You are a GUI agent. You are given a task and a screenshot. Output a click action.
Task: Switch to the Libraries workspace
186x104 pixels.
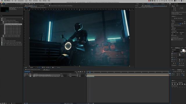(163, 4)
